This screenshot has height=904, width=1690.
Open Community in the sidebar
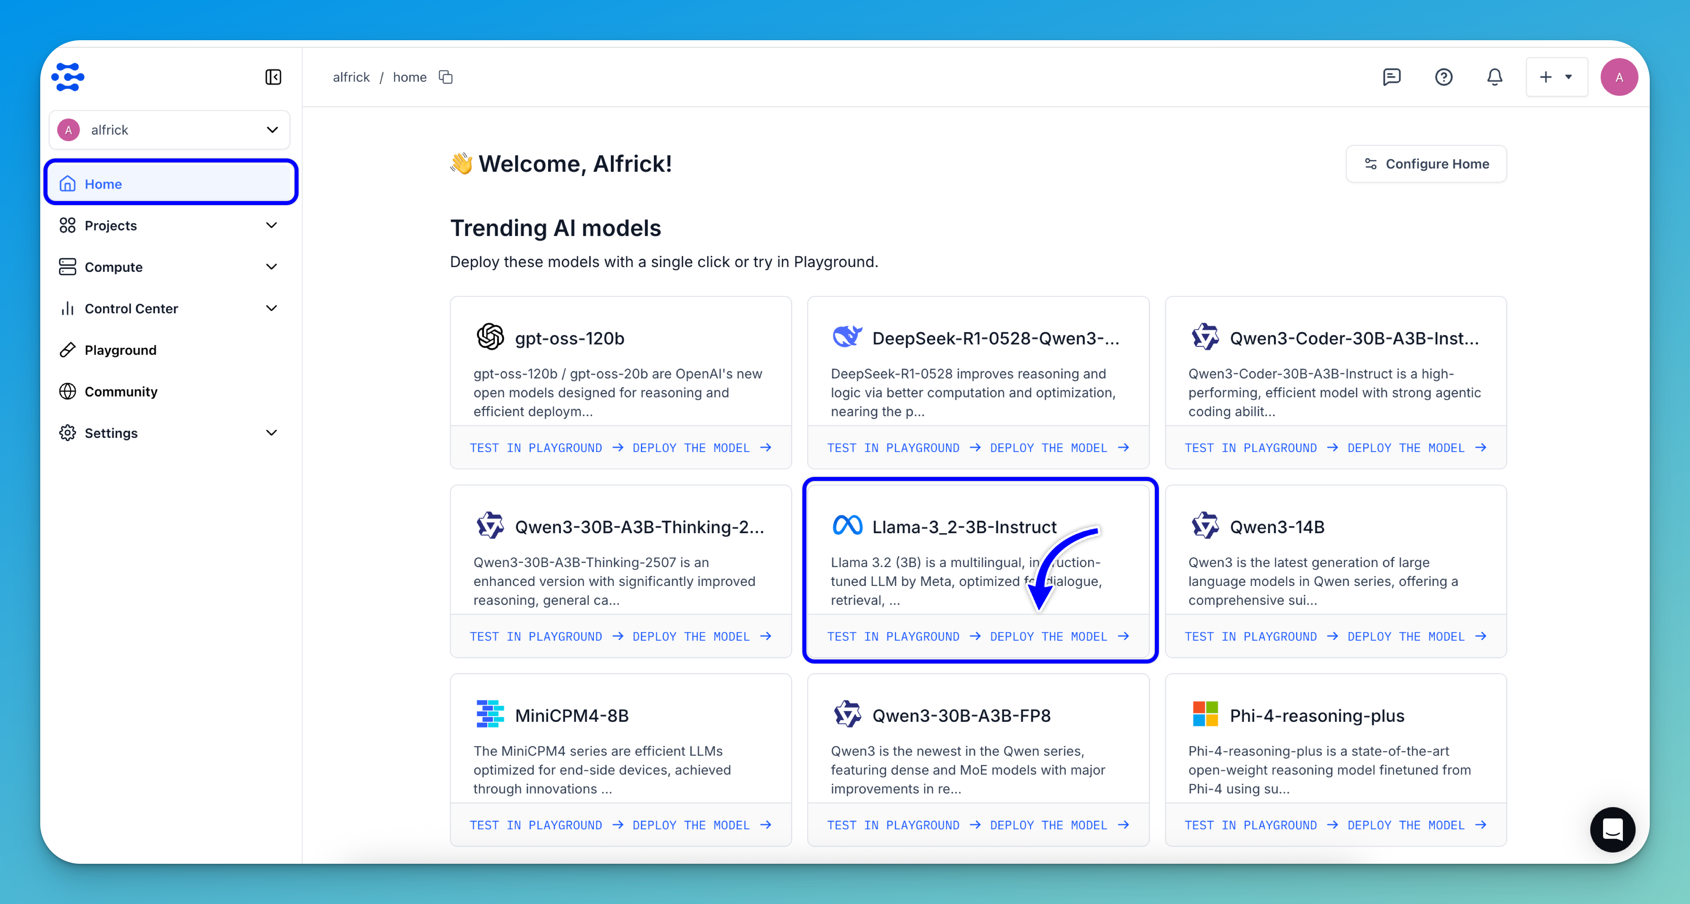(169, 391)
